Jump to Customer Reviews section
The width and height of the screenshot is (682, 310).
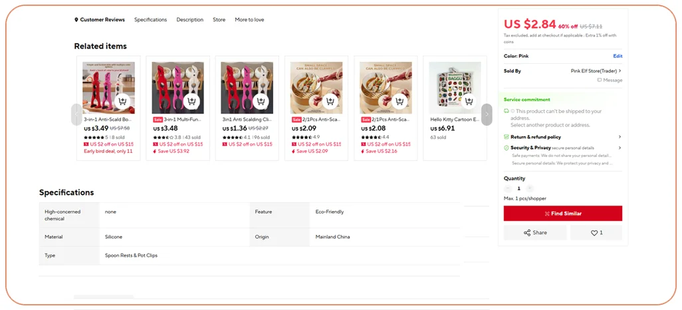pyautogui.click(x=100, y=19)
